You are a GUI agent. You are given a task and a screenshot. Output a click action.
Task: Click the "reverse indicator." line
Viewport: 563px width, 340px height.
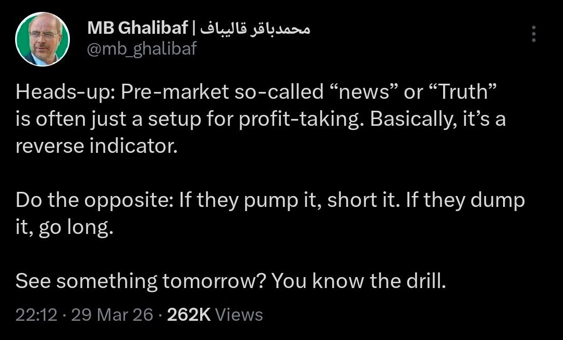coord(96,146)
